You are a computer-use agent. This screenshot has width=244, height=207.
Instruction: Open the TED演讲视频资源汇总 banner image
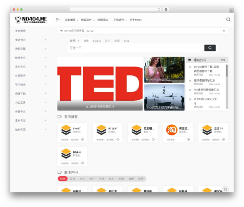pyautogui.click(x=100, y=84)
